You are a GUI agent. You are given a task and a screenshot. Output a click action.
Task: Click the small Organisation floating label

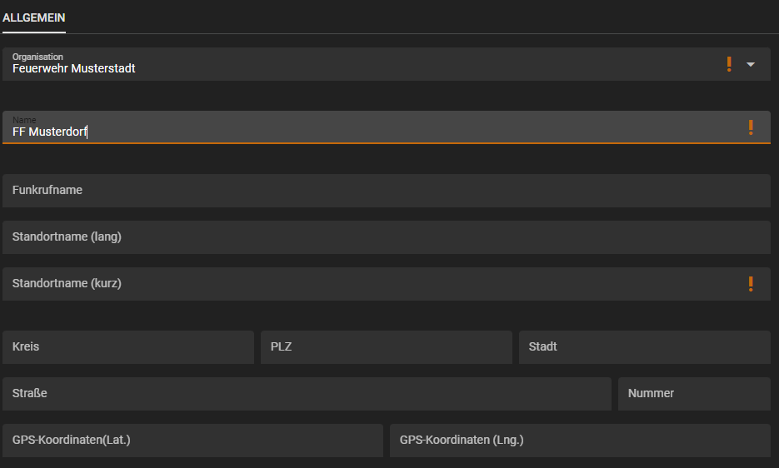pos(37,57)
